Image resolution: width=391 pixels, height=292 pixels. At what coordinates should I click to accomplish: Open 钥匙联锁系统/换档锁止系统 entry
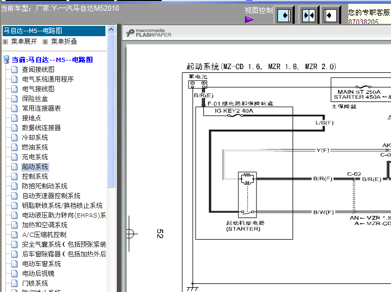62,205
